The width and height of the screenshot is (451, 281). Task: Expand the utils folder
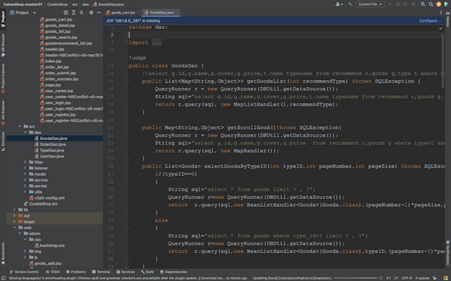point(25,192)
